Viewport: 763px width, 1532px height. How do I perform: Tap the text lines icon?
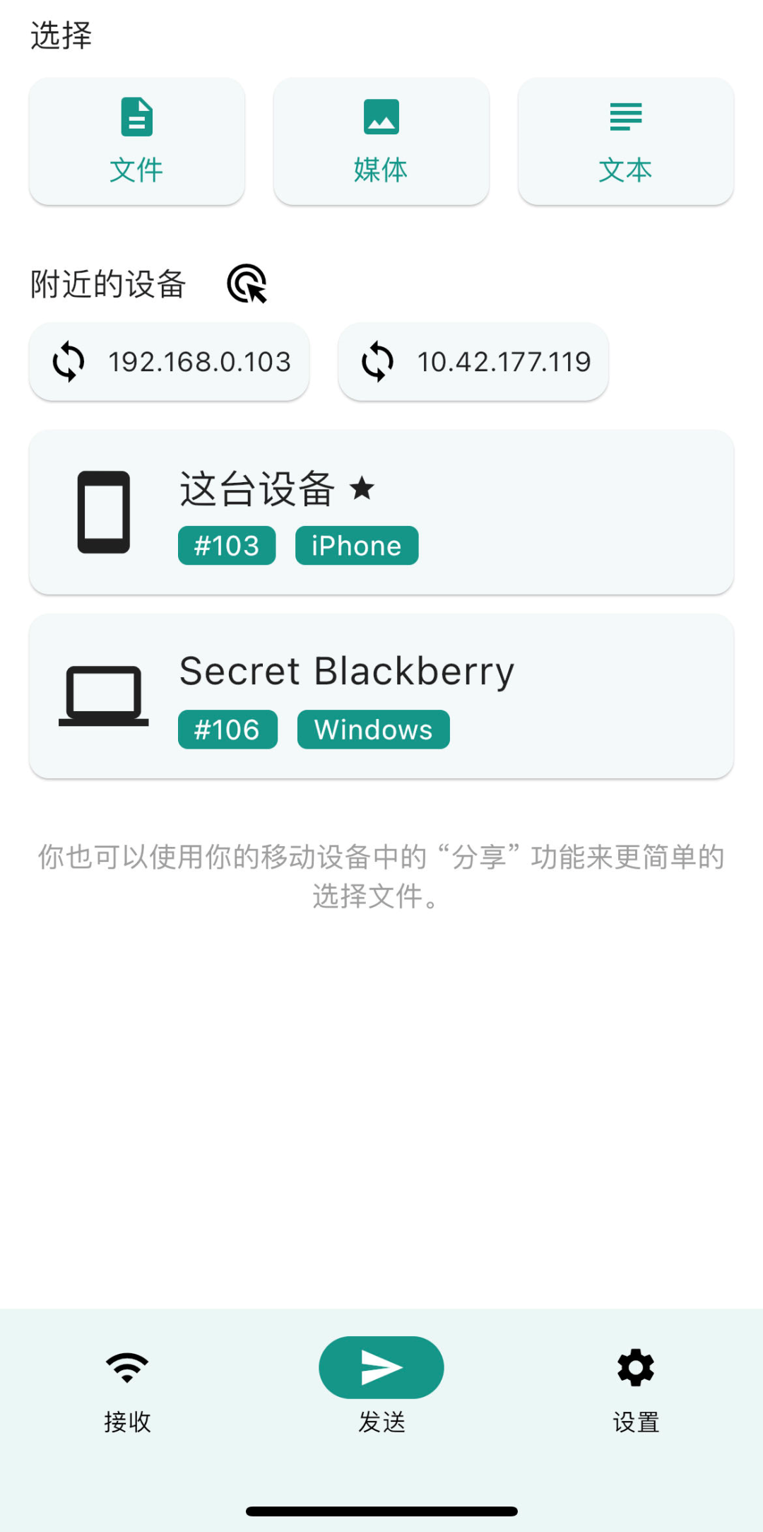pyautogui.click(x=626, y=117)
